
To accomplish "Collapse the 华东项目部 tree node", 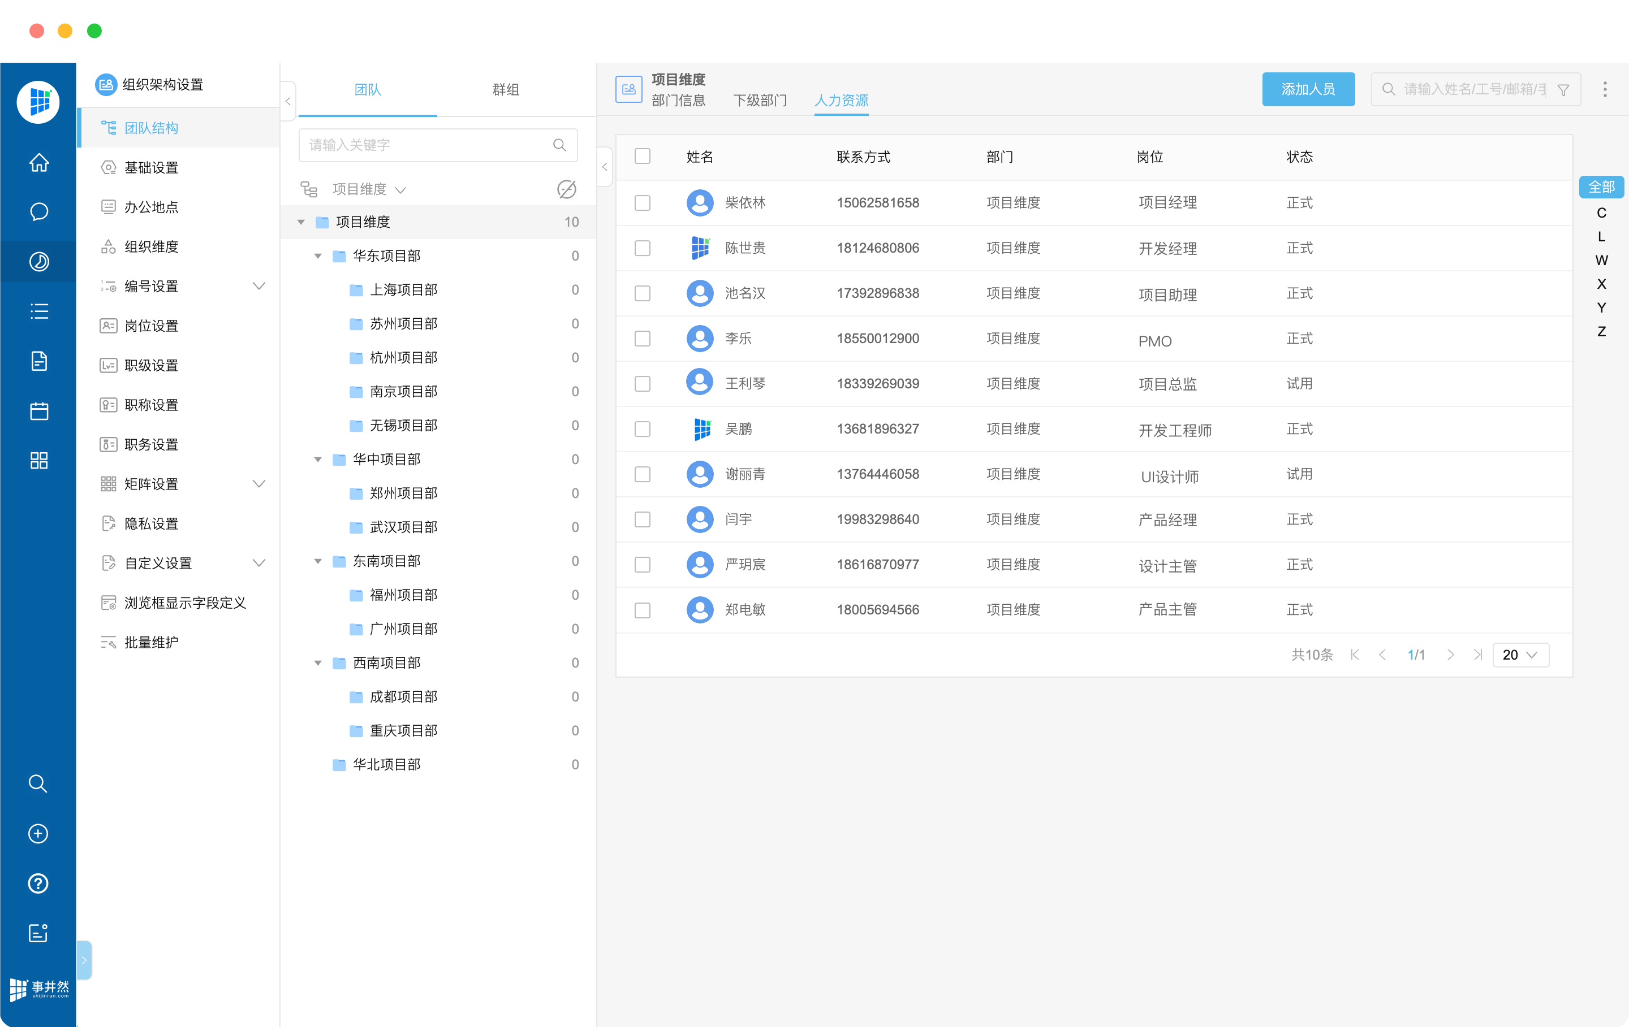I will 317,256.
